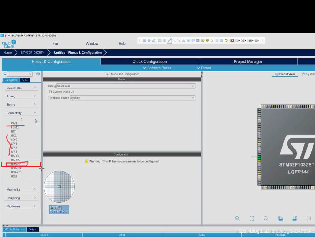Select the arrow line annotation tool
This screenshot has width=315, height=237.
[x=179, y=40]
